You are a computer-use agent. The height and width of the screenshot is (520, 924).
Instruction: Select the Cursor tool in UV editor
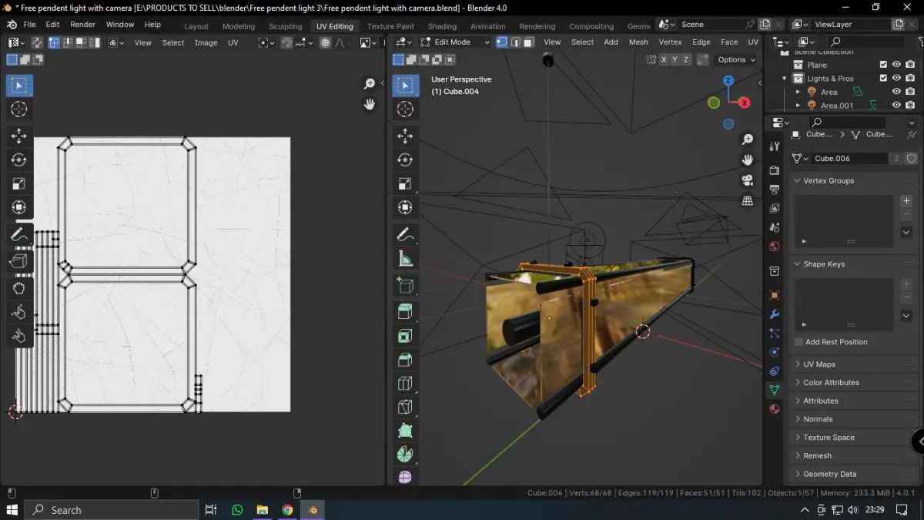(19, 109)
